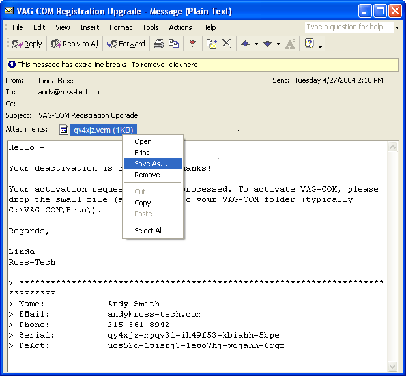
Task: Expand the help question box dropdown
Action: click(x=397, y=27)
